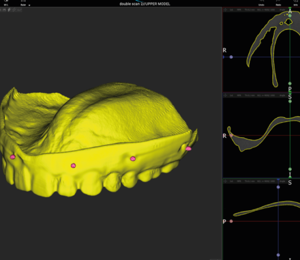Open the 1x1 layout option in the axial pane
Image resolution: width=300 pixels, height=260 pixels.
[x=232, y=10]
